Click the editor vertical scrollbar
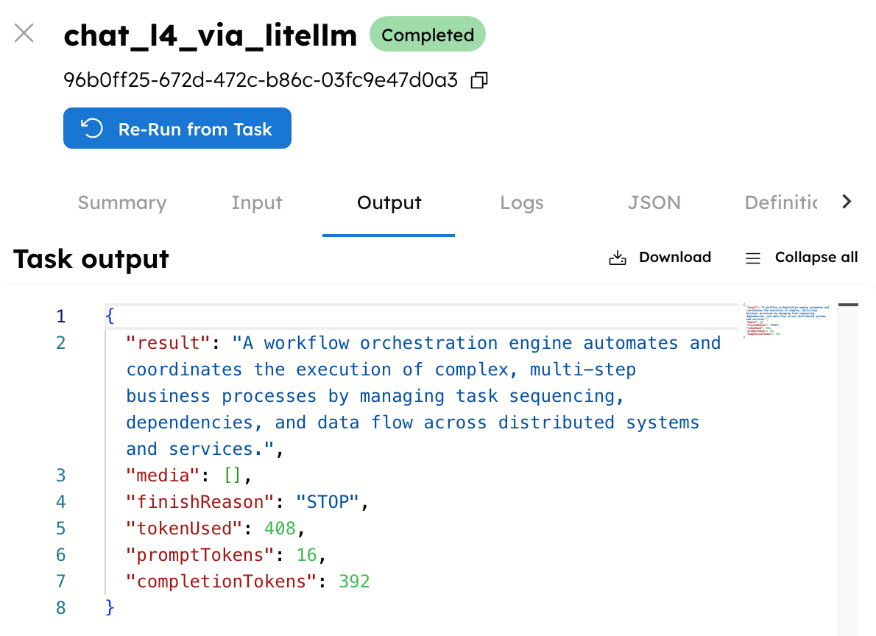 [848, 470]
